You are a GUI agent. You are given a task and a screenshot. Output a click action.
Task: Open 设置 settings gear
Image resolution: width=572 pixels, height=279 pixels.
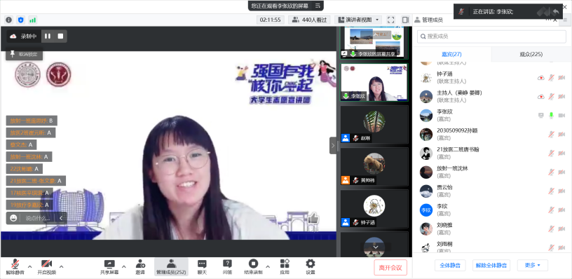point(310,267)
